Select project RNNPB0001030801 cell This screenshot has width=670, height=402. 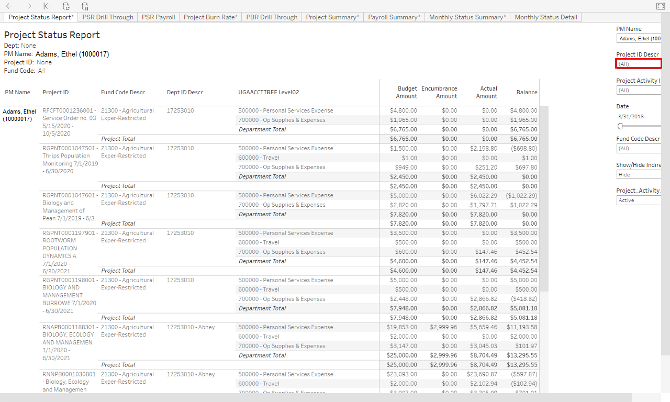click(x=70, y=382)
